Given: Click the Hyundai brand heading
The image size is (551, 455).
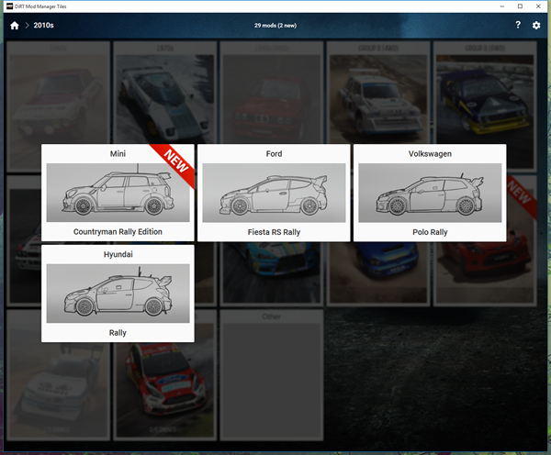Looking at the screenshot, I should [118, 254].
